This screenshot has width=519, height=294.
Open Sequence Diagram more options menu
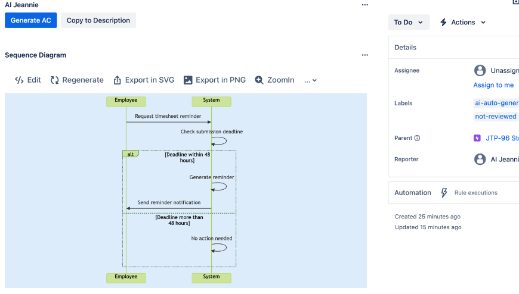coord(365,55)
